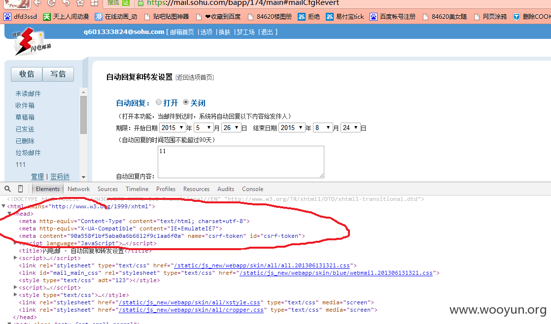This screenshot has width=551, height=324.
Task: Open the 收件箱 inbox folder
Action: (x=25, y=105)
